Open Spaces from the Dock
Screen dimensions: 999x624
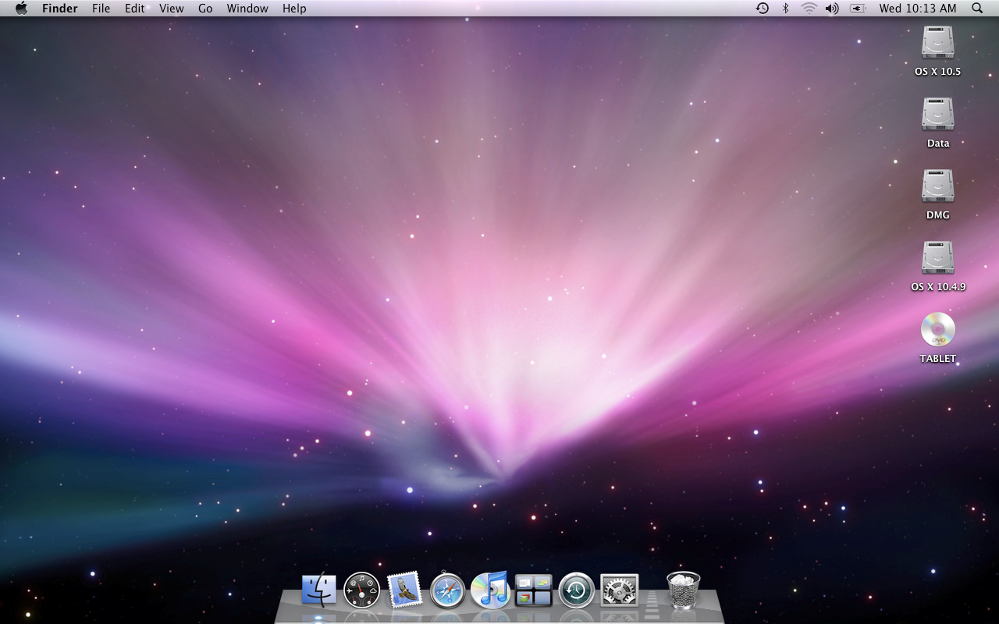pos(534,590)
